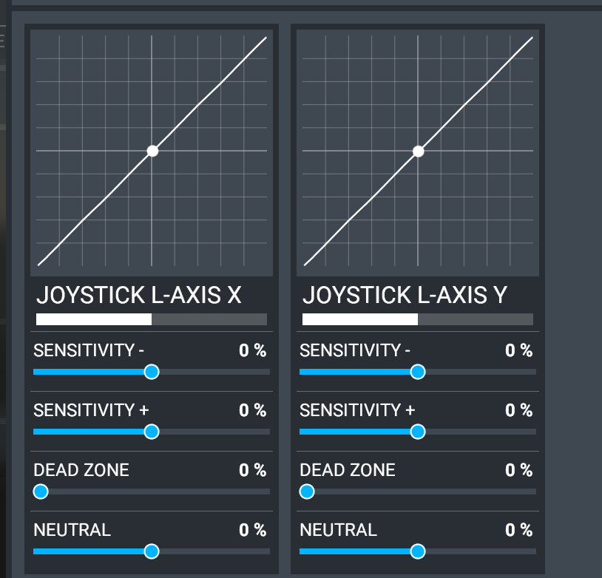Click the L-Axis Y white input position bar
Viewport: 602px width, 578px height.
pos(360,319)
